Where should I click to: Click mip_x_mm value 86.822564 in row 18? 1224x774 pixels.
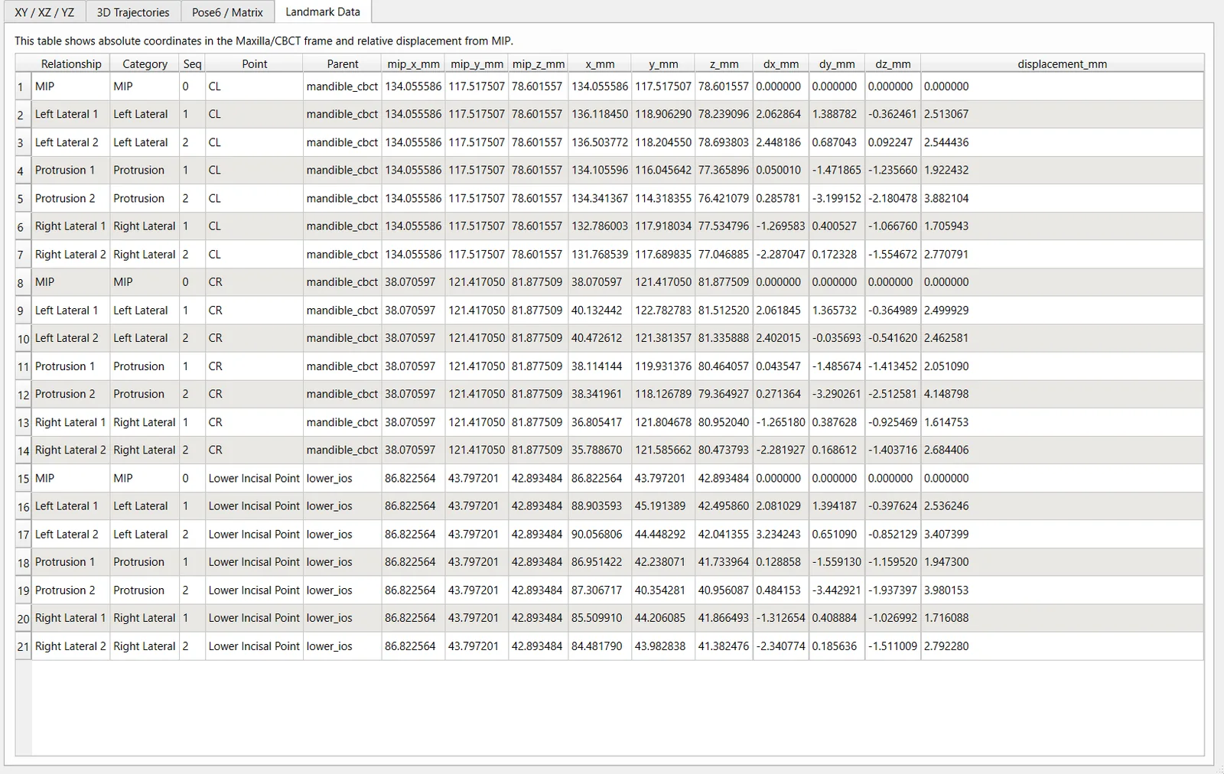pyautogui.click(x=413, y=561)
